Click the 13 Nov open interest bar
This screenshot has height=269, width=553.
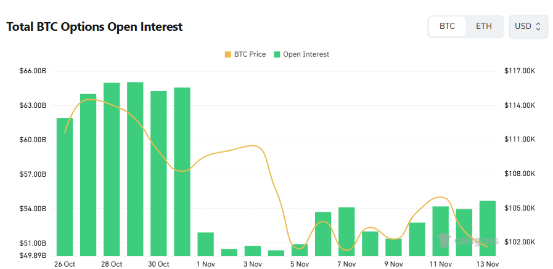point(488,228)
